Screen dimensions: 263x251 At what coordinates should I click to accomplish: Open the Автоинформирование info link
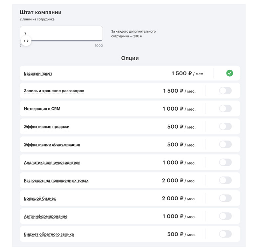pyautogui.click(x=46, y=216)
